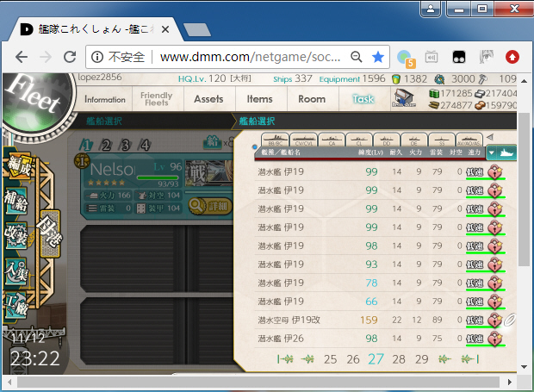
Task: Click the zoom magnifier in address bar
Action: coord(357,57)
